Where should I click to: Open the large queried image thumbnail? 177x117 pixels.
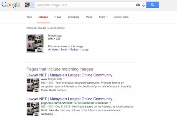pyautogui.click(x=35, y=43)
